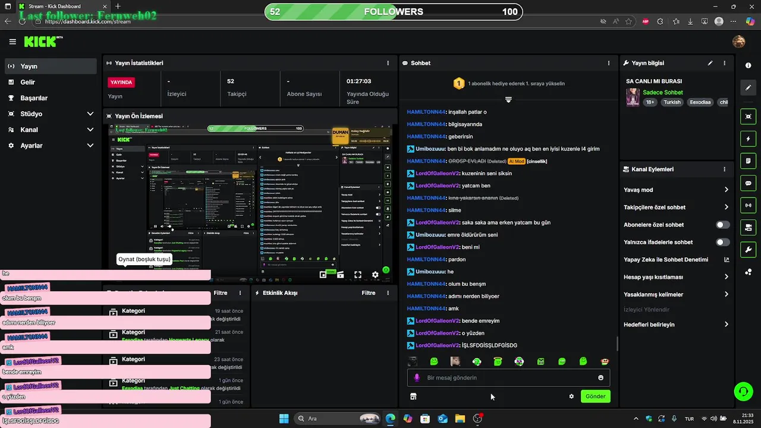The image size is (761, 428).
Task: Expand Yasaklanmış kelimeler options
Action: point(727,294)
